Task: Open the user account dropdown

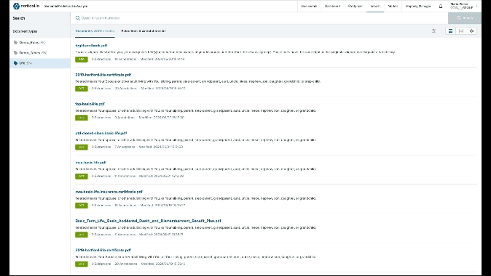Action: pyautogui.click(x=464, y=6)
